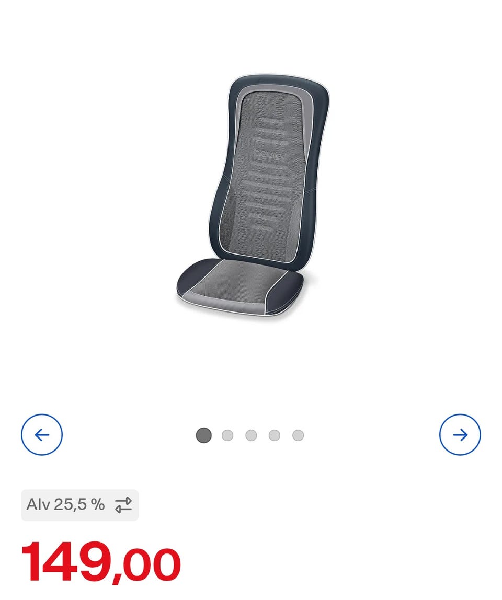Open the last carousel dot image
This screenshot has width=502, height=600.
(298, 435)
